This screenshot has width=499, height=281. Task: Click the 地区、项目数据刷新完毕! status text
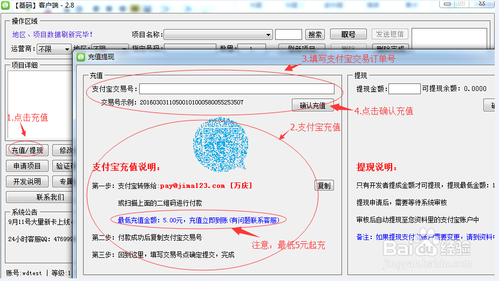[x=52, y=34]
